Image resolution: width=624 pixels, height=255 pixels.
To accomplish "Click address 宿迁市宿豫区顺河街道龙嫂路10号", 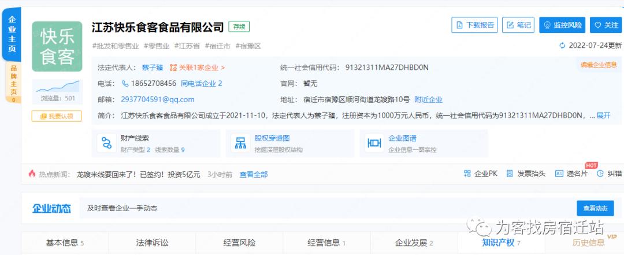I will tap(356, 99).
